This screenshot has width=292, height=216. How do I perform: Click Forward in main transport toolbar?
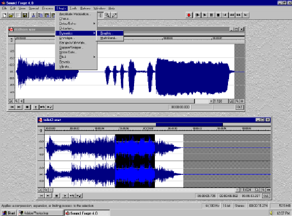(239, 15)
